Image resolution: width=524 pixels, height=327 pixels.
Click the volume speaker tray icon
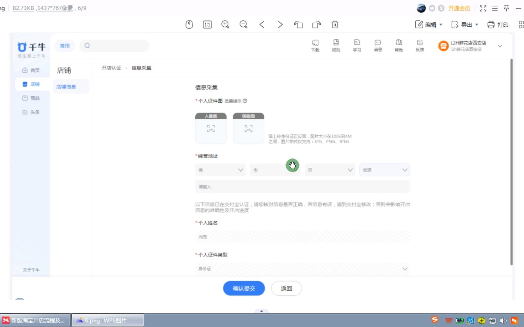(x=503, y=320)
